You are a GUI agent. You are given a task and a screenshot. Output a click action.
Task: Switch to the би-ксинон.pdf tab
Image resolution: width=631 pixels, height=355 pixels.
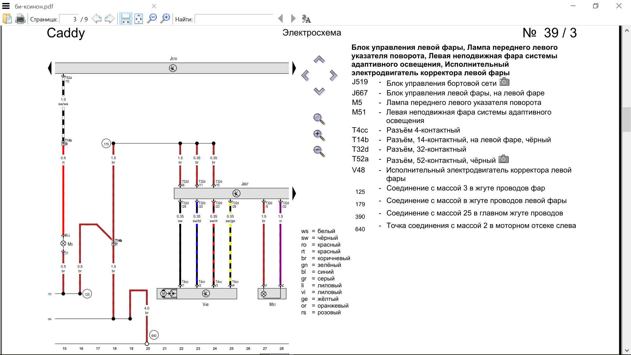[34, 6]
